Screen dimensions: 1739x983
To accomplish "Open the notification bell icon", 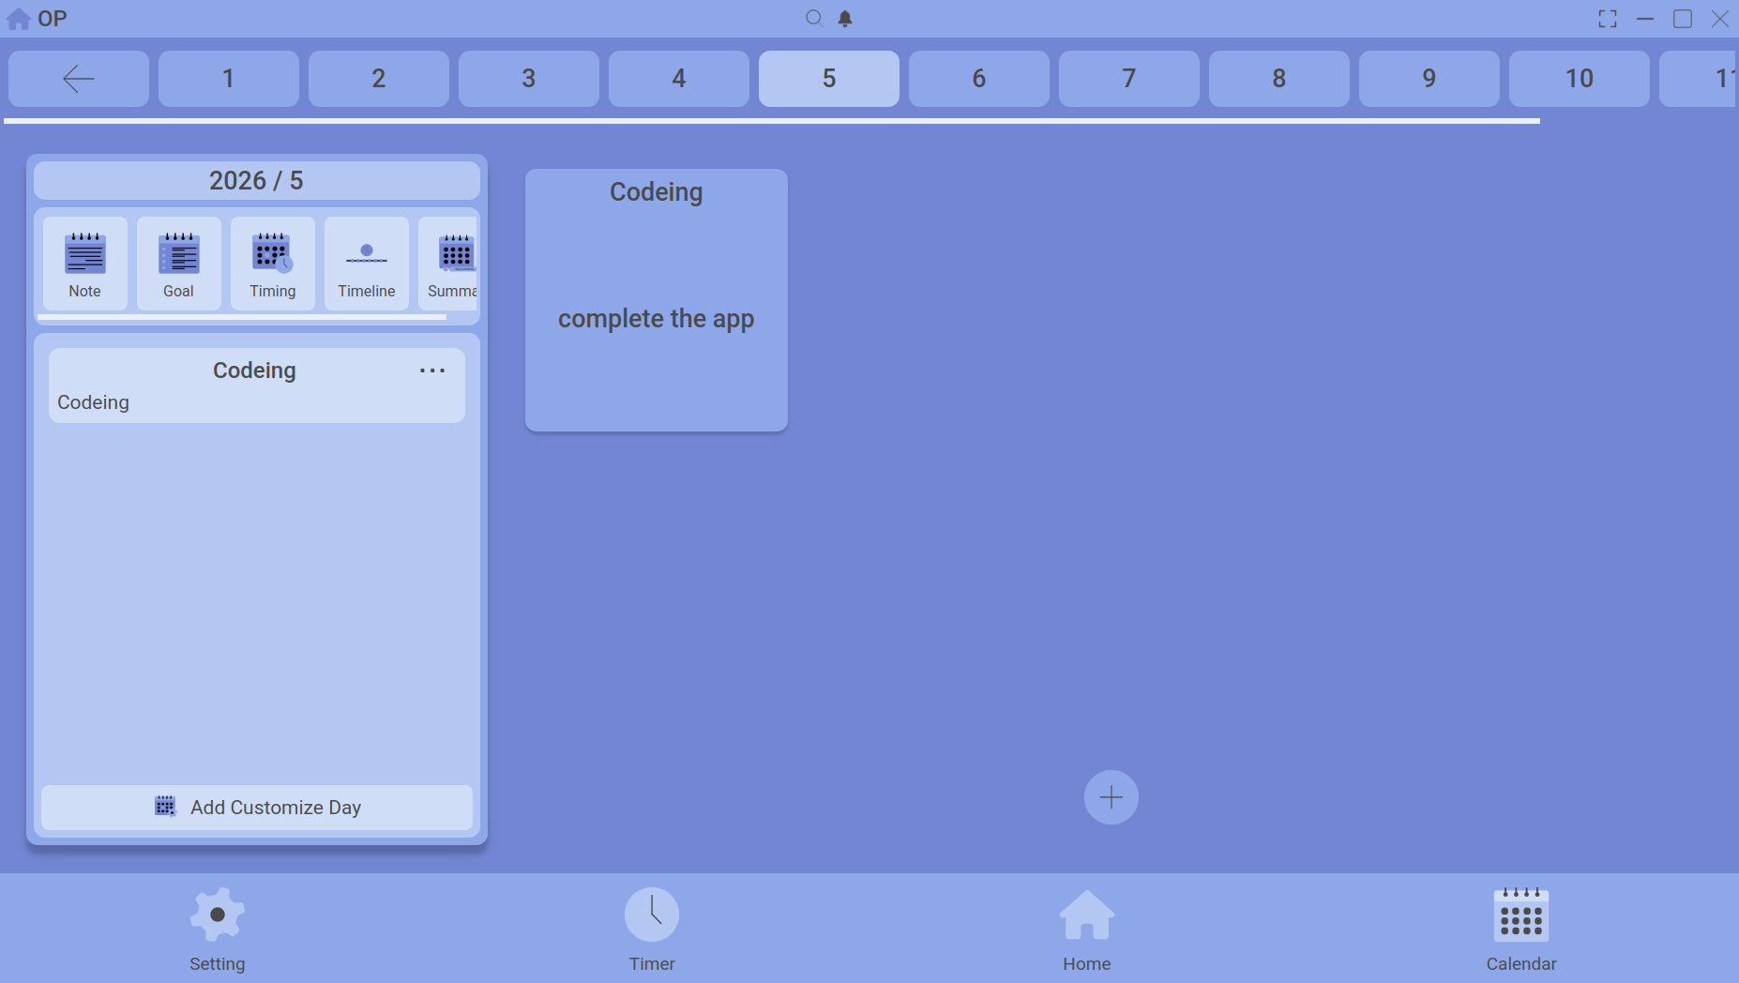I will pyautogui.click(x=845, y=18).
